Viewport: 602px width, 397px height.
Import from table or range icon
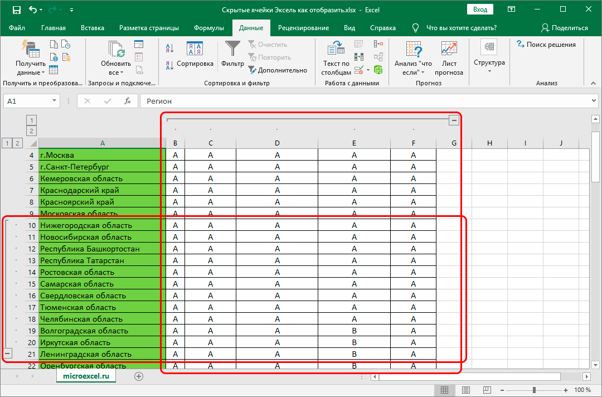[54, 70]
